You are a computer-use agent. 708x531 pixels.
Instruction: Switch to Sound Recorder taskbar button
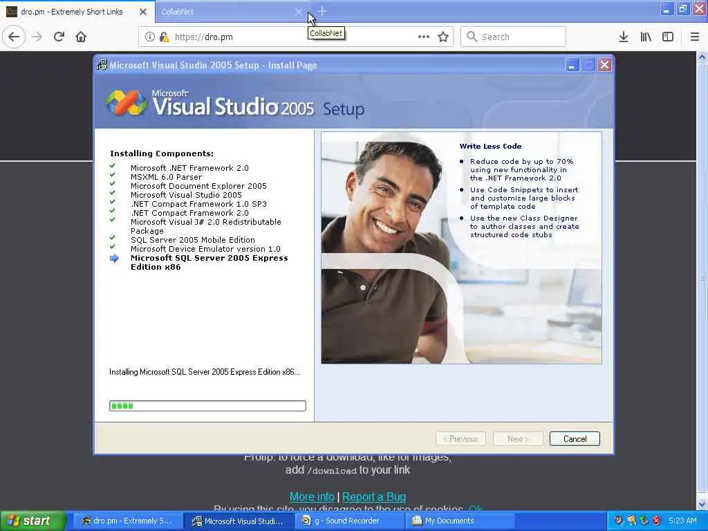point(349,521)
